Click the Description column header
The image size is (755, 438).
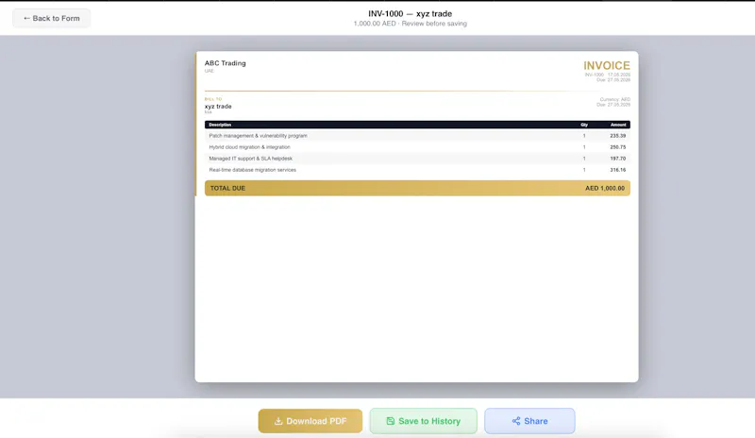click(220, 125)
